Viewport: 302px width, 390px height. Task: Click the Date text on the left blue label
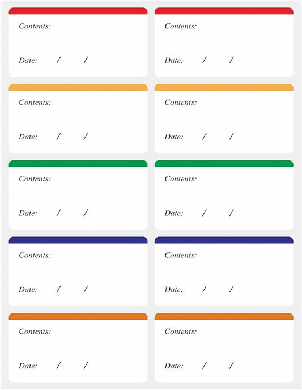(x=28, y=290)
